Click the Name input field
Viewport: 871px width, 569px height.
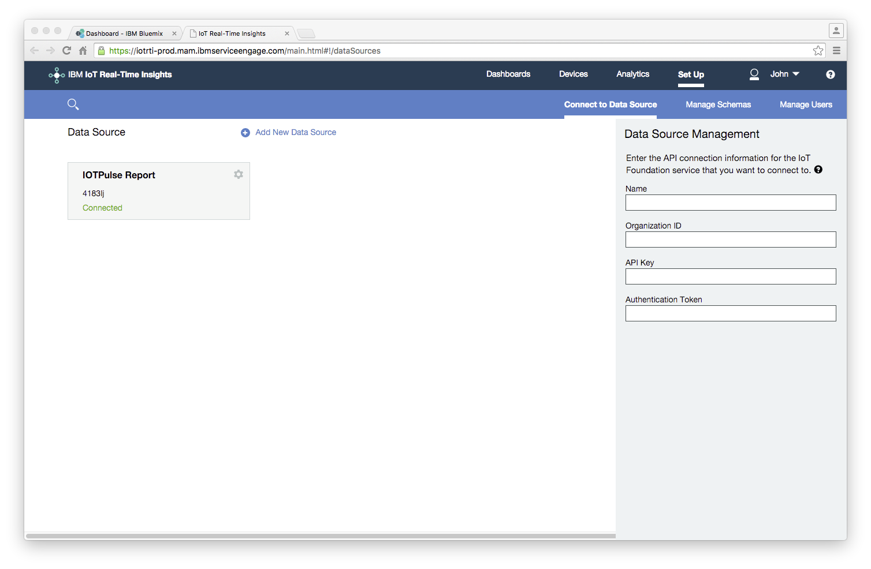[731, 203]
